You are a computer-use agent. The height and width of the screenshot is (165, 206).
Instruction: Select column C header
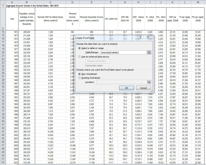tap(50, 3)
